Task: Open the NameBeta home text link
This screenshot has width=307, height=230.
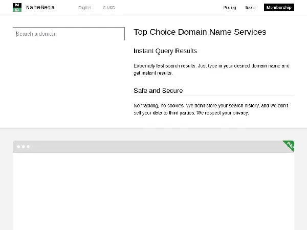Action: pyautogui.click(x=40, y=8)
